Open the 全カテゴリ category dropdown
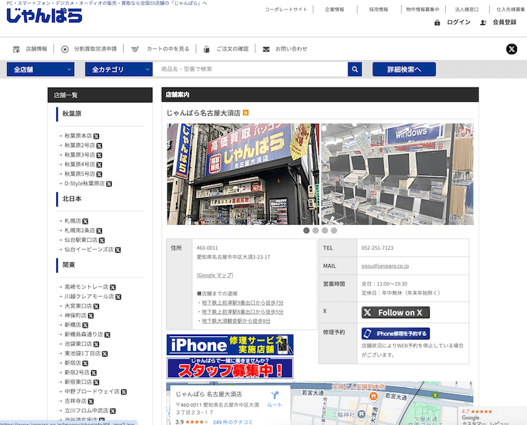 coord(119,69)
